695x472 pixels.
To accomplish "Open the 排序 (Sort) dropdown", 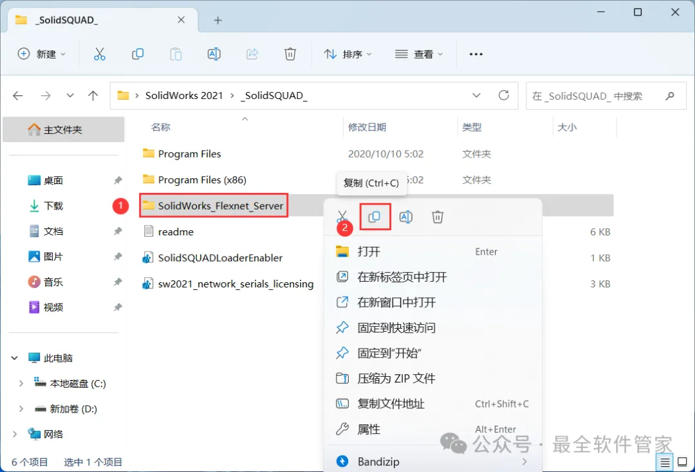I will pyautogui.click(x=347, y=54).
